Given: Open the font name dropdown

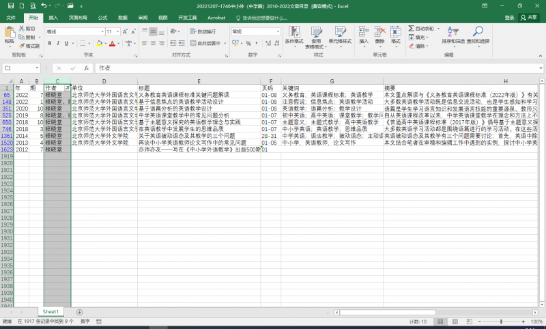Looking at the screenshot, I should click(102, 31).
